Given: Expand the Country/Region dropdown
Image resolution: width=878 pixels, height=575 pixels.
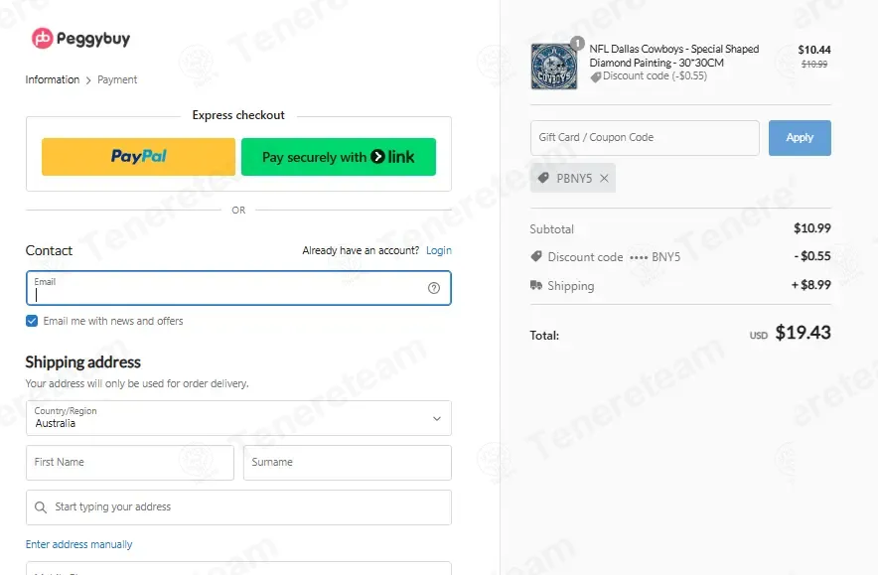Looking at the screenshot, I should tap(238, 418).
